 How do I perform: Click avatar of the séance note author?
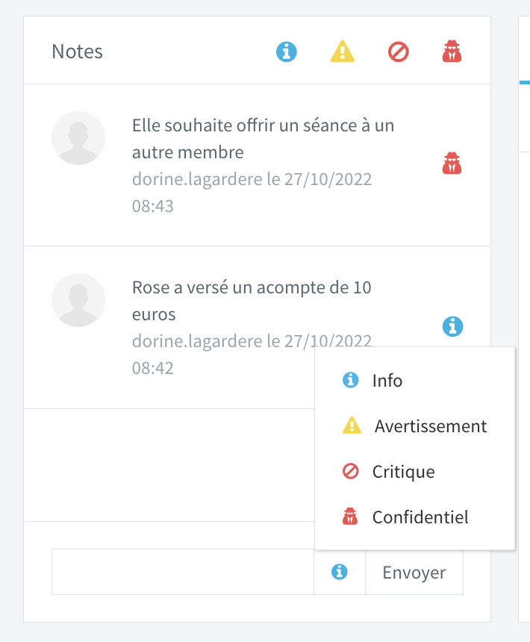coord(78,138)
